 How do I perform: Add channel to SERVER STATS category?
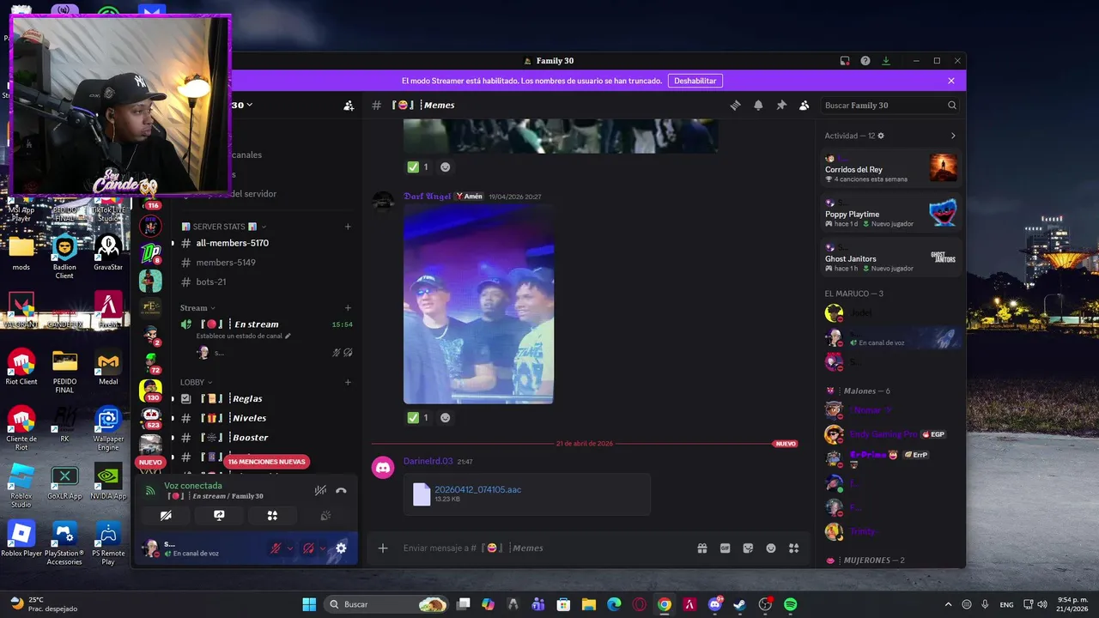click(348, 227)
